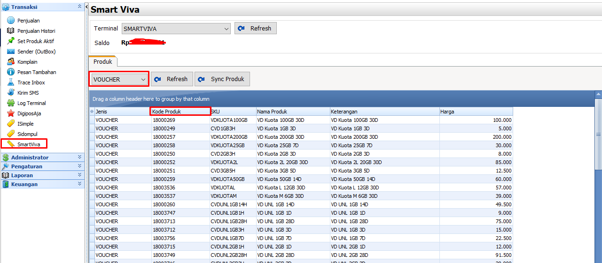Open Set Produk Aktif entry
Image resolution: width=602 pixels, height=263 pixels.
[x=36, y=41]
